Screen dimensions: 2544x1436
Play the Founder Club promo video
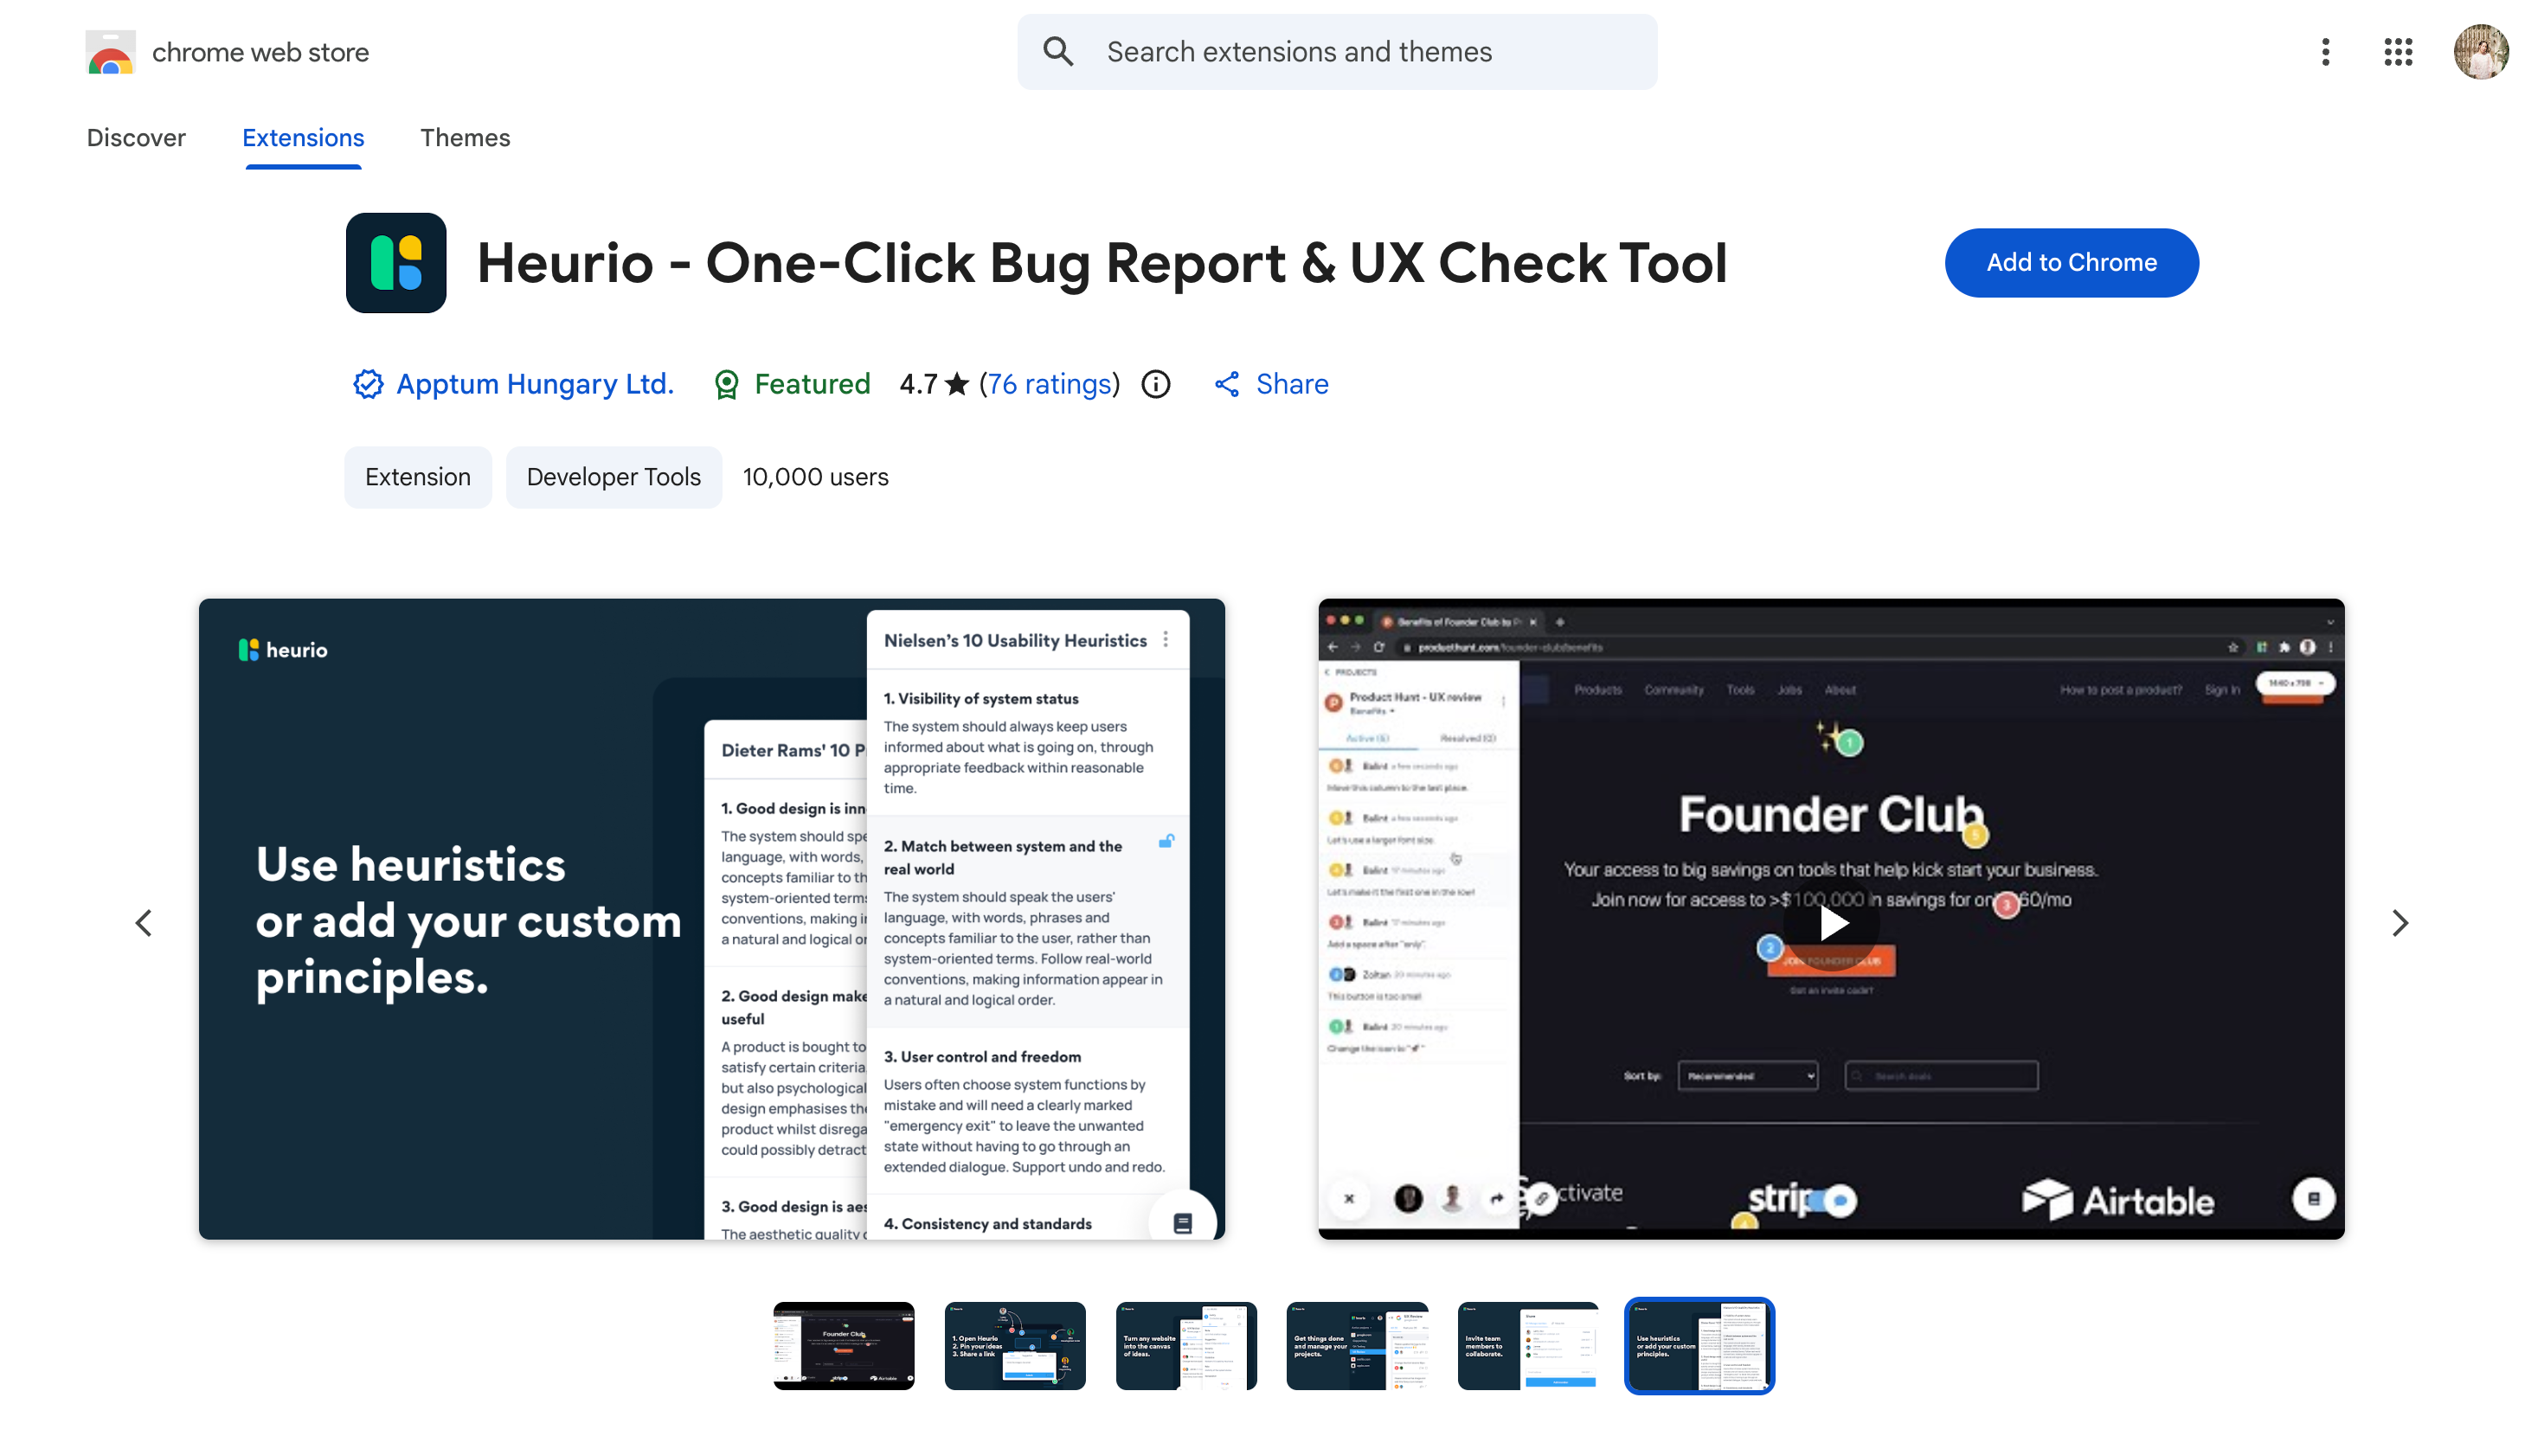[x=1831, y=922]
